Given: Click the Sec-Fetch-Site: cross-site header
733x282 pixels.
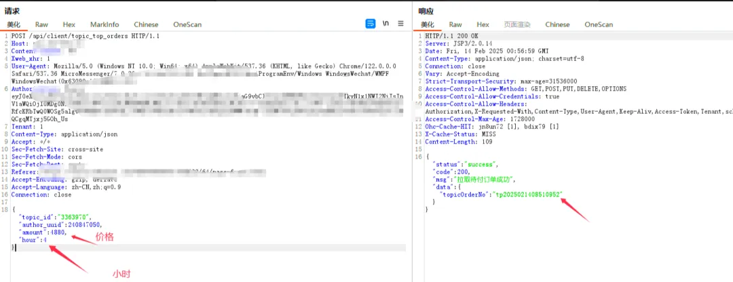Looking at the screenshot, I should click(x=57, y=149).
